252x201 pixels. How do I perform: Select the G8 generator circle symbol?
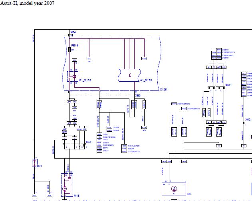point(174,189)
